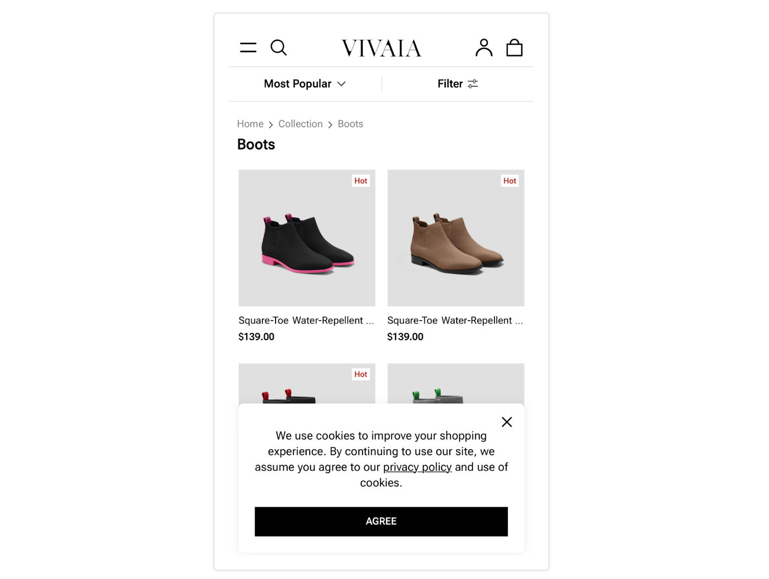Open the Filter options
Image resolution: width=769 pixels, height=579 pixels.
point(458,84)
